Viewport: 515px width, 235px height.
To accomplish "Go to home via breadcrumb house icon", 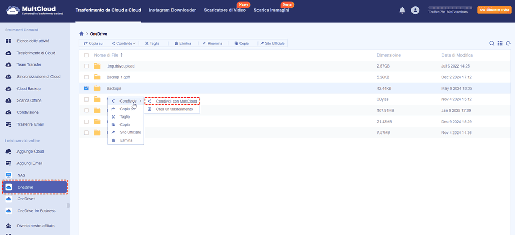I will (x=81, y=33).
